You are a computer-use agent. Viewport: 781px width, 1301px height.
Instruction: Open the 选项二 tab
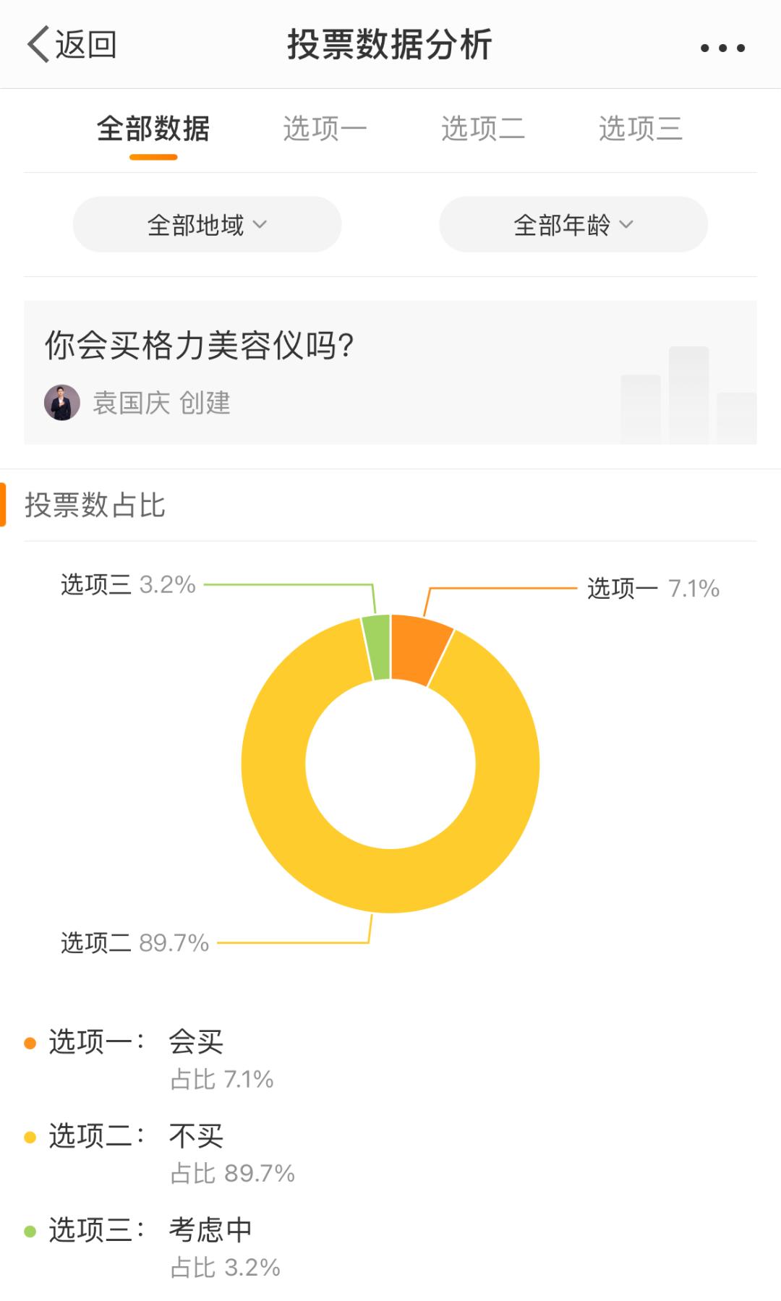point(483,129)
